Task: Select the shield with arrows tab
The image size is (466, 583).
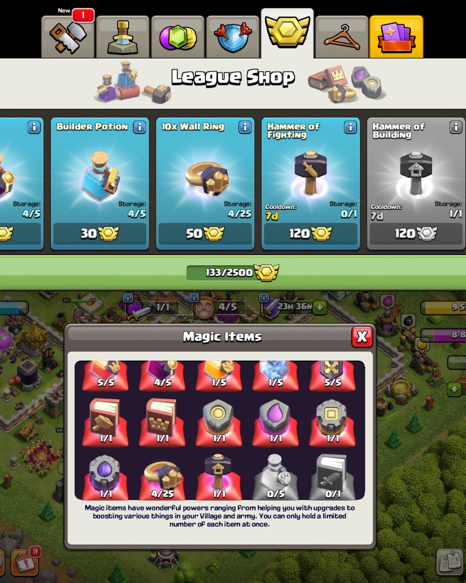Action: (233, 37)
